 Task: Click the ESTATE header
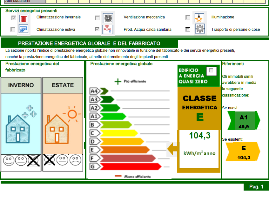click(x=63, y=85)
